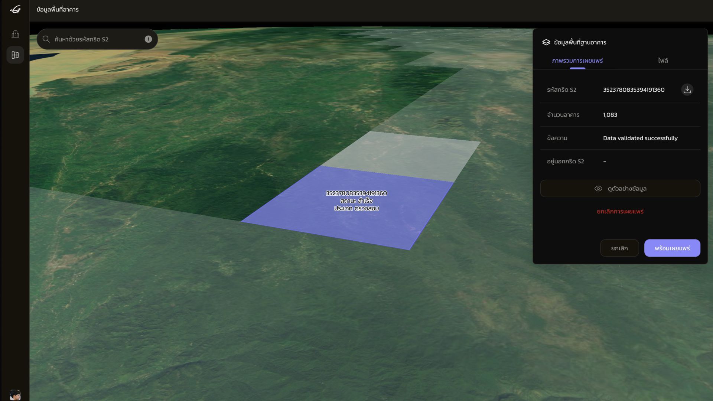Viewport: 713px width, 401px height.
Task: Click the app logo in top-left corner
Action: [15, 10]
